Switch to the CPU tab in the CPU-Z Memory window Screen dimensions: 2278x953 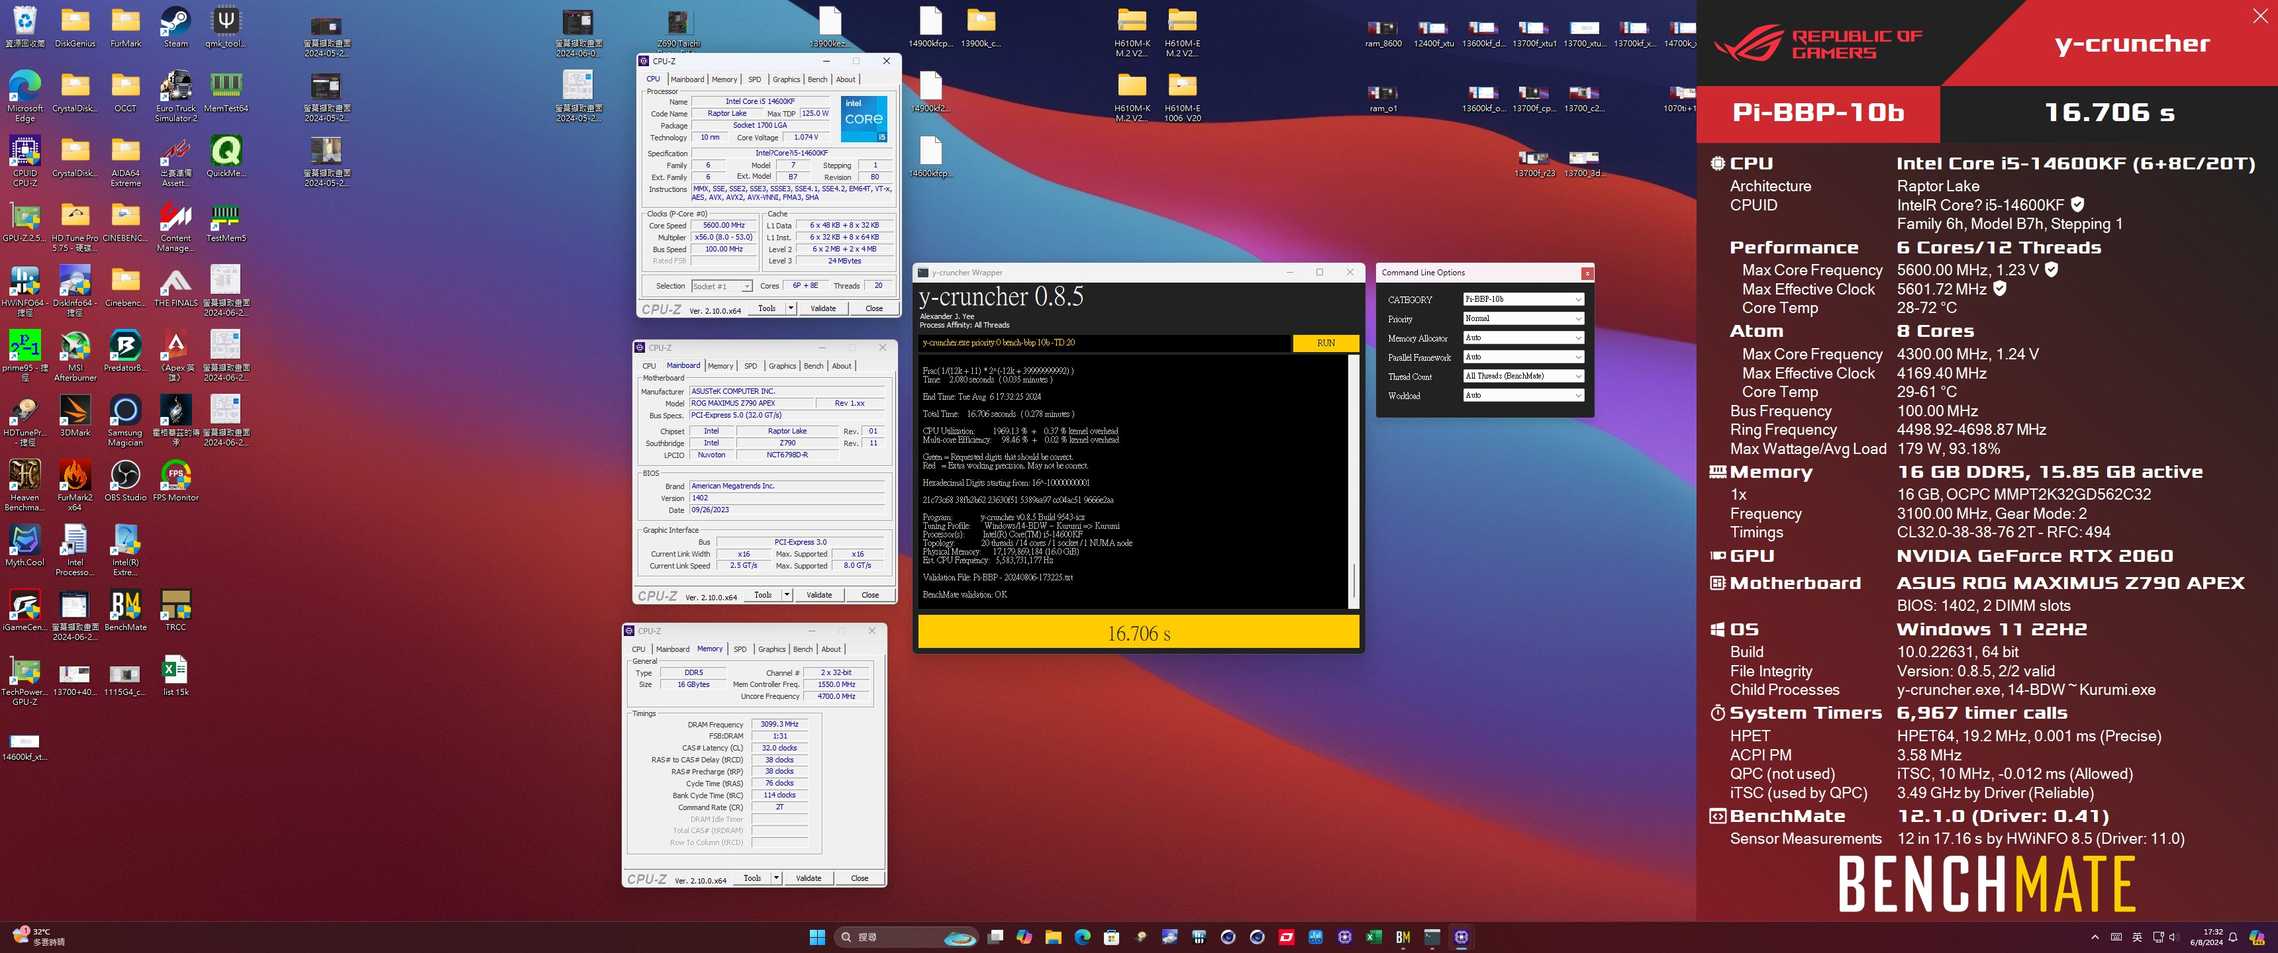638,650
